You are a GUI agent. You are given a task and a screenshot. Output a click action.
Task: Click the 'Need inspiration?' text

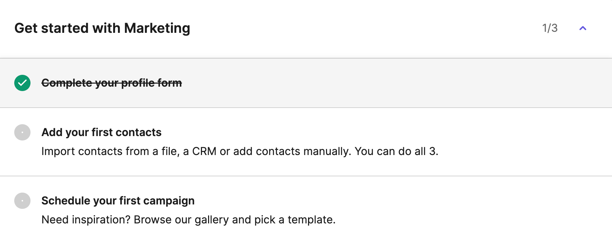pos(86,220)
